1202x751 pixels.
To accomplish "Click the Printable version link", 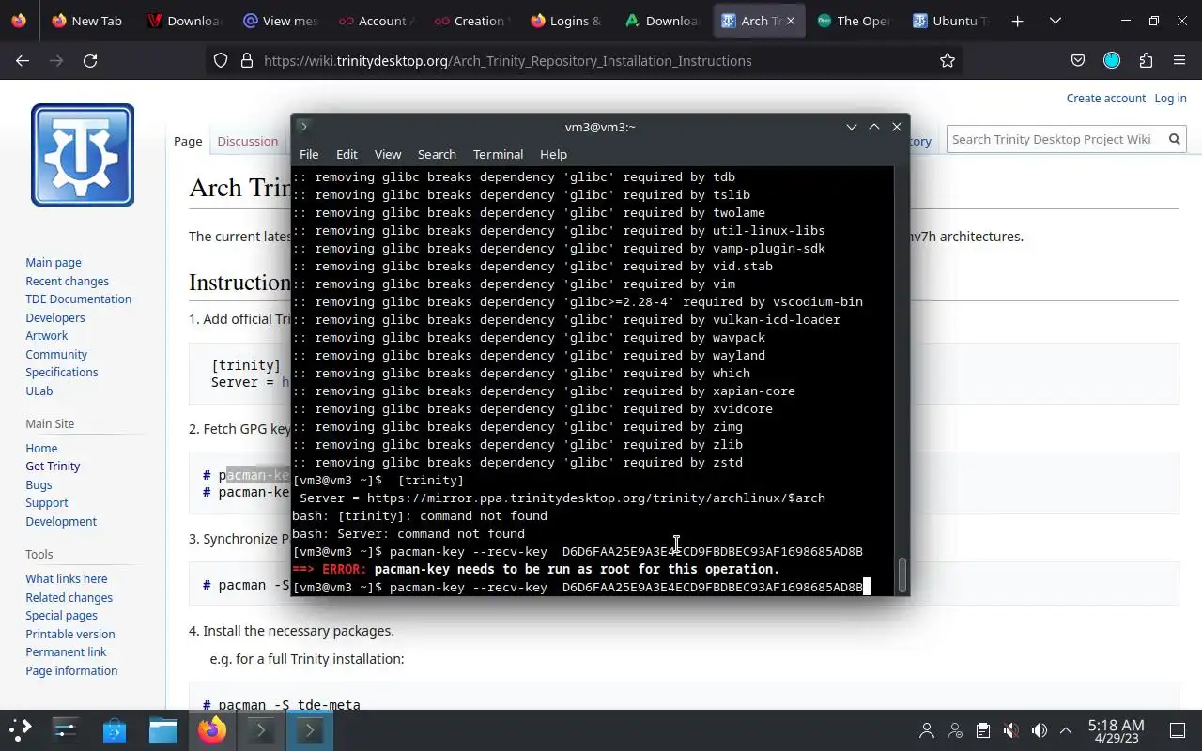I will pos(69,634).
